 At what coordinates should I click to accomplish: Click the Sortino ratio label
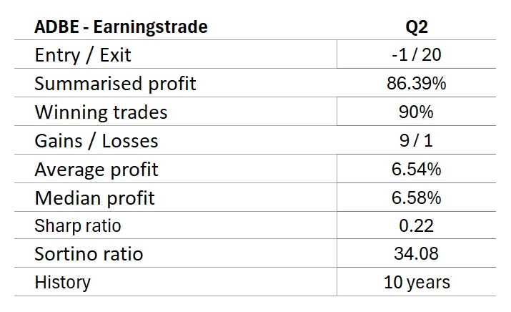point(89,254)
